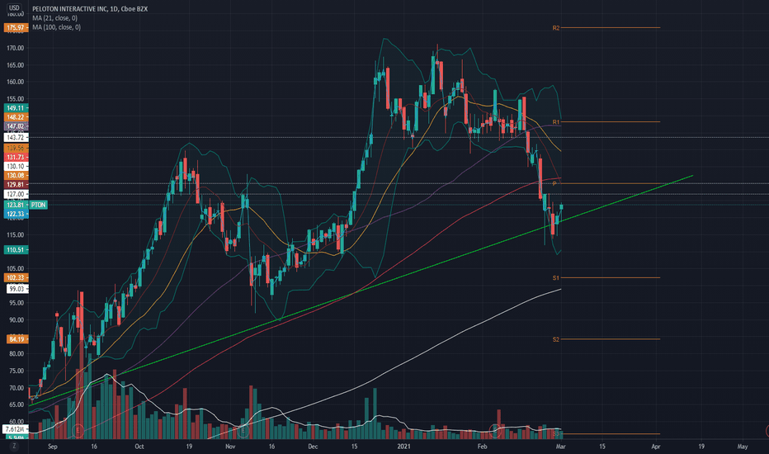The image size is (769, 454).
Task: Click the May label on time axis
Action: pos(743,447)
